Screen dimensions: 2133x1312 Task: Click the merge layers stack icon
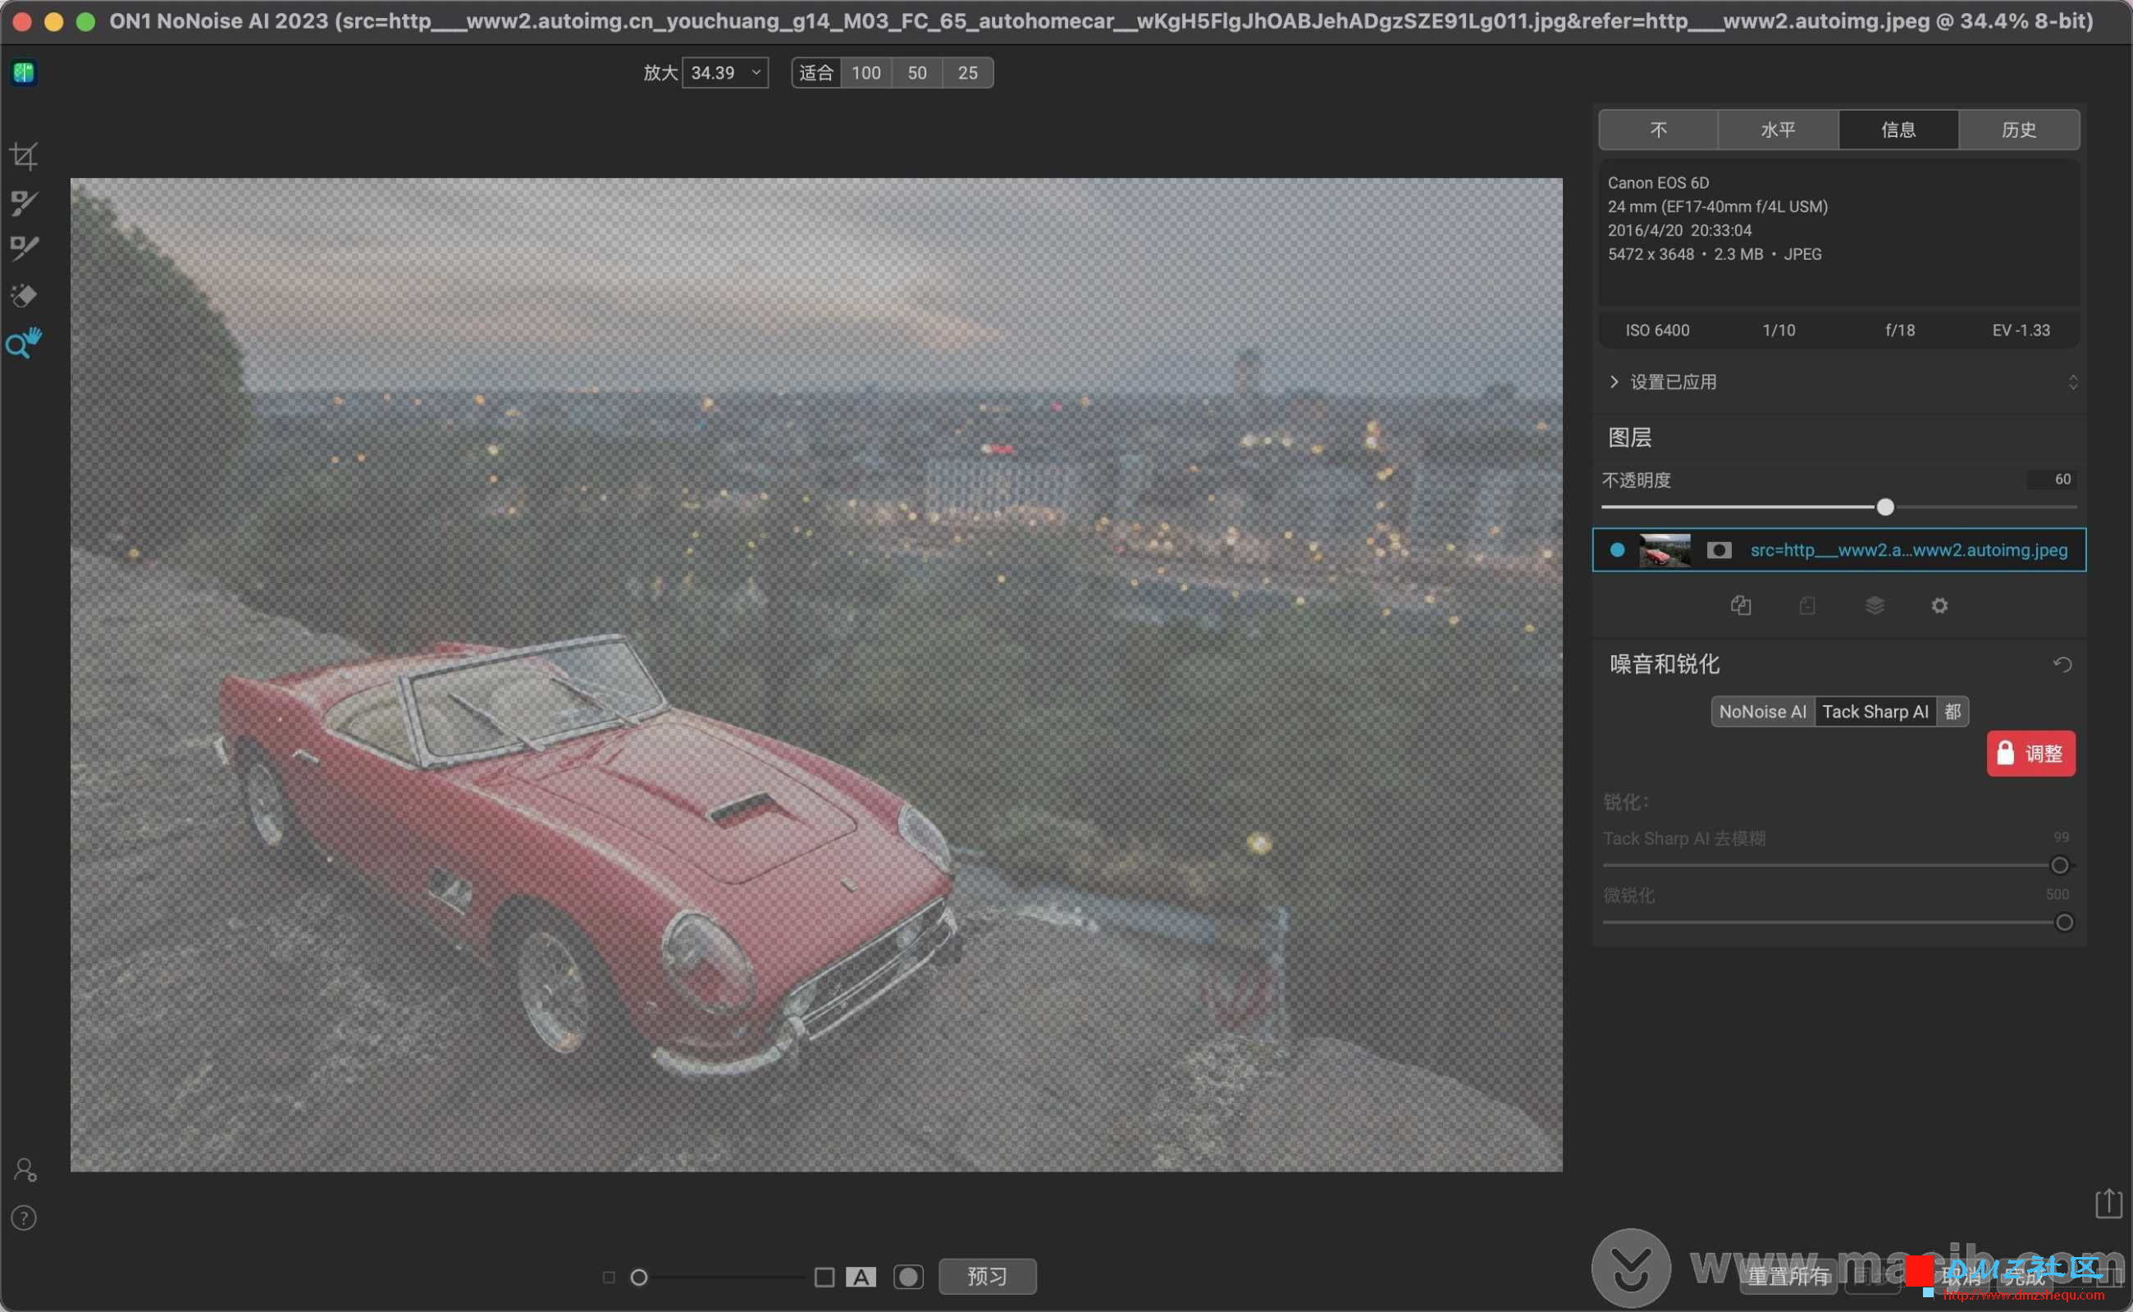[1875, 605]
